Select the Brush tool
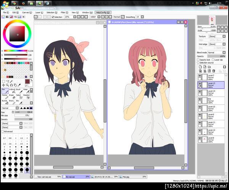Screen dimensions: 229x190 19,91
